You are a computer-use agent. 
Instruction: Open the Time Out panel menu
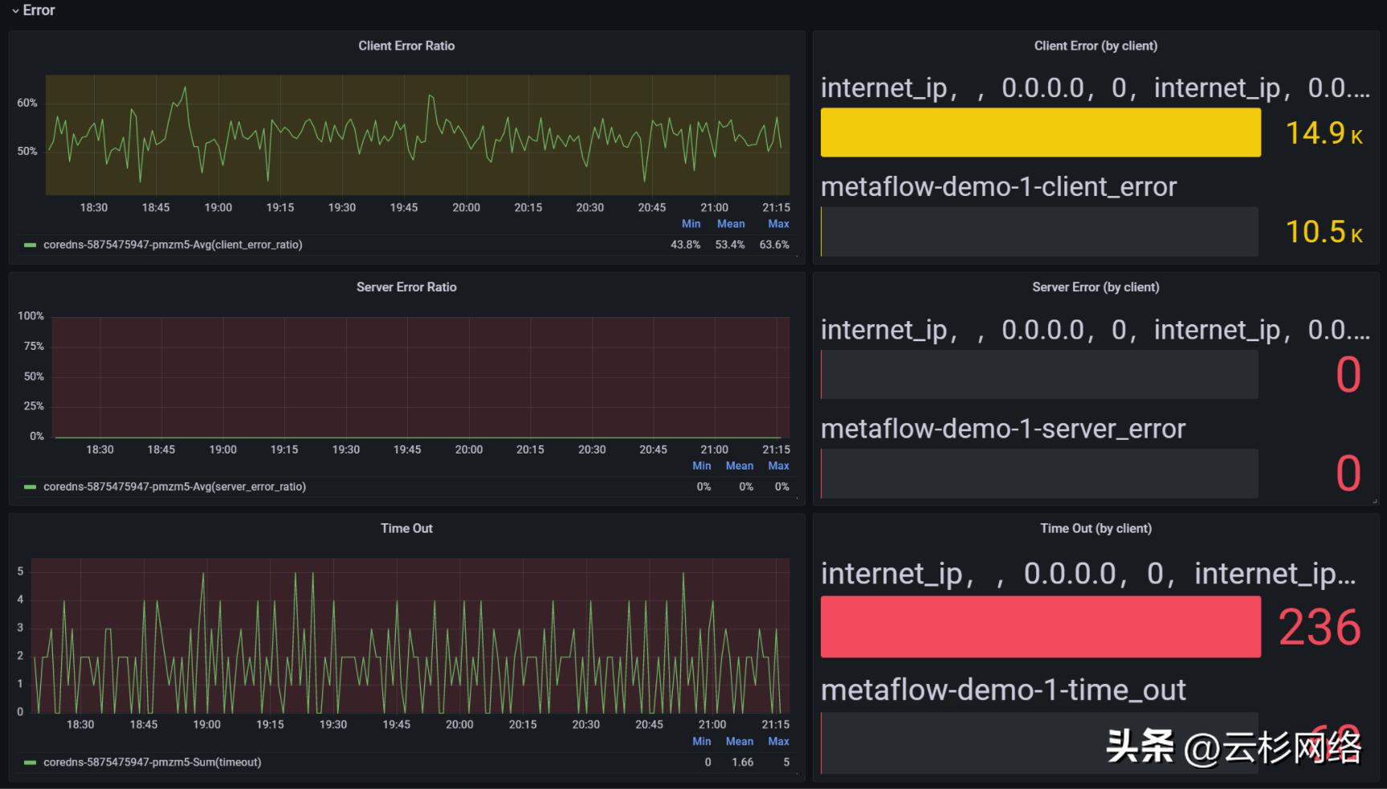click(406, 528)
